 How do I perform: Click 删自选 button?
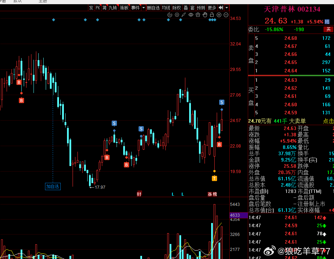[x=153, y=8]
